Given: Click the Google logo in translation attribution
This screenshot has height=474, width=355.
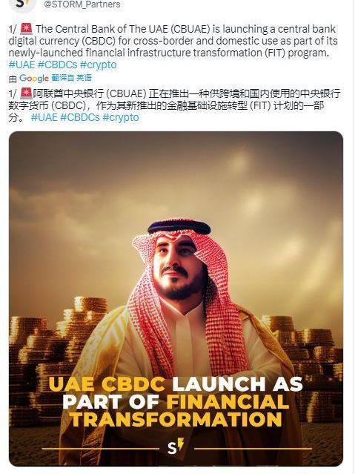Looking at the screenshot, I should click(34, 79).
